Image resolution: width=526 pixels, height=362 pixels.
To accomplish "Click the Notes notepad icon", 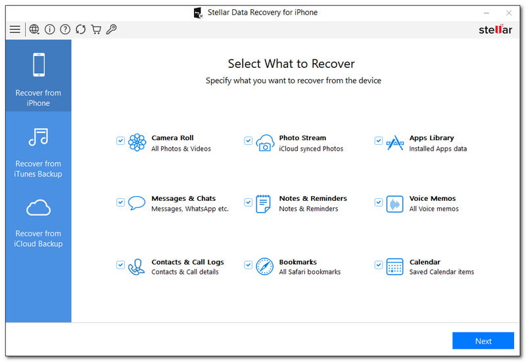I will point(264,204).
